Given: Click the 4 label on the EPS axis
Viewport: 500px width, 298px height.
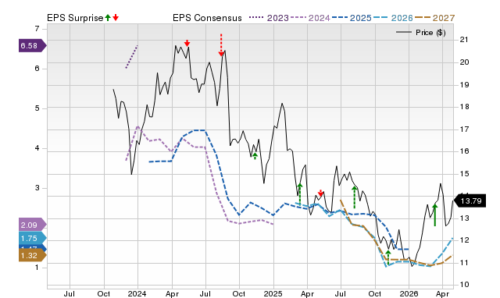Looking at the screenshot, I should [37, 148].
